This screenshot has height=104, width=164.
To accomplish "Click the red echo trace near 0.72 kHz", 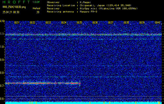I will tap(43, 83).
